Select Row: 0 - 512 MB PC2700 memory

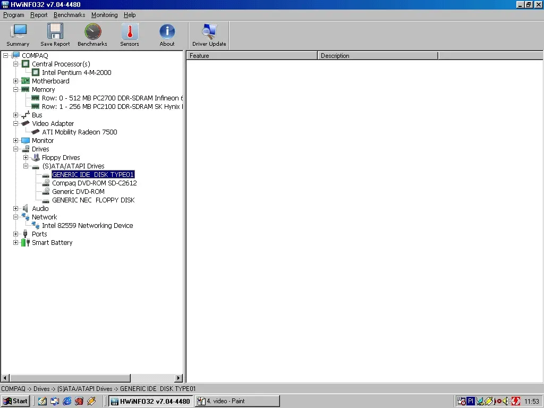click(113, 98)
